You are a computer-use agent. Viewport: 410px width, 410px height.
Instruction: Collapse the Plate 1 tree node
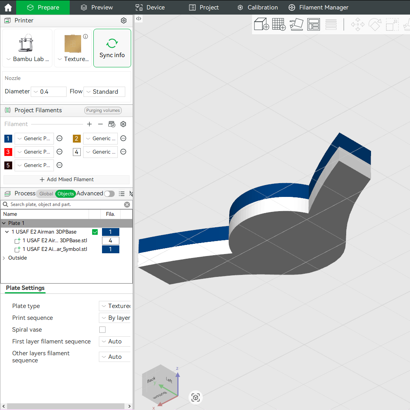4,223
